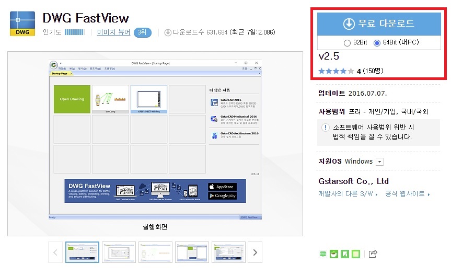Open the share arrow icon
The height and width of the screenshot is (276, 451).
373,254
